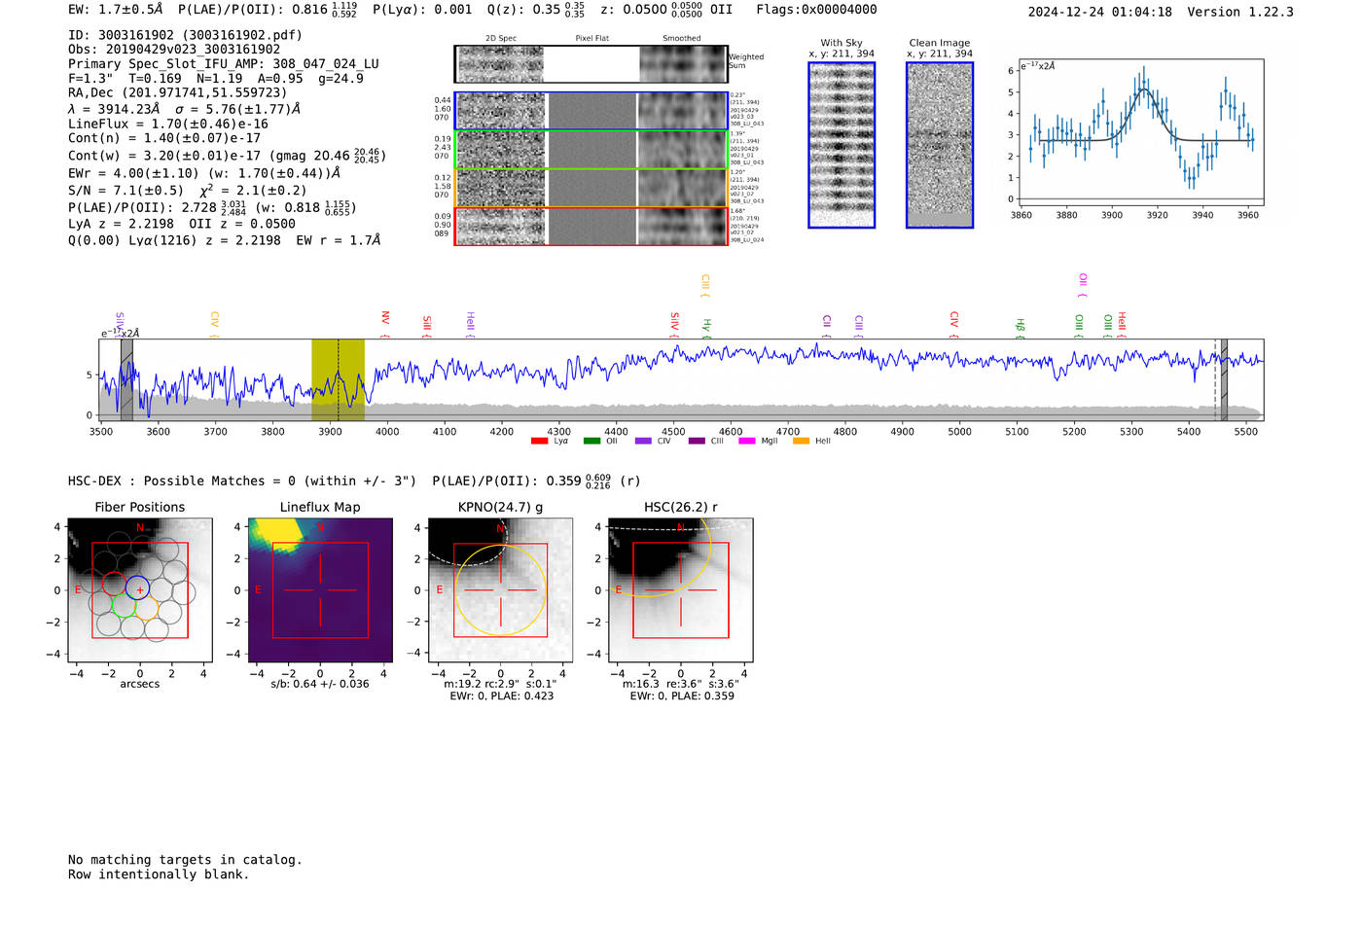Click the blue fiber circle in Fiber Positions
The width and height of the screenshot is (1362, 927).
pos(137,588)
